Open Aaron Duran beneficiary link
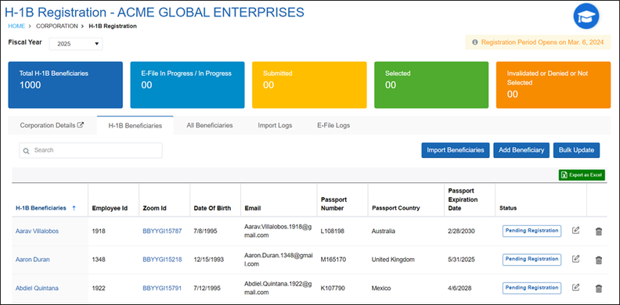This screenshot has height=305, width=620. click(x=32, y=260)
